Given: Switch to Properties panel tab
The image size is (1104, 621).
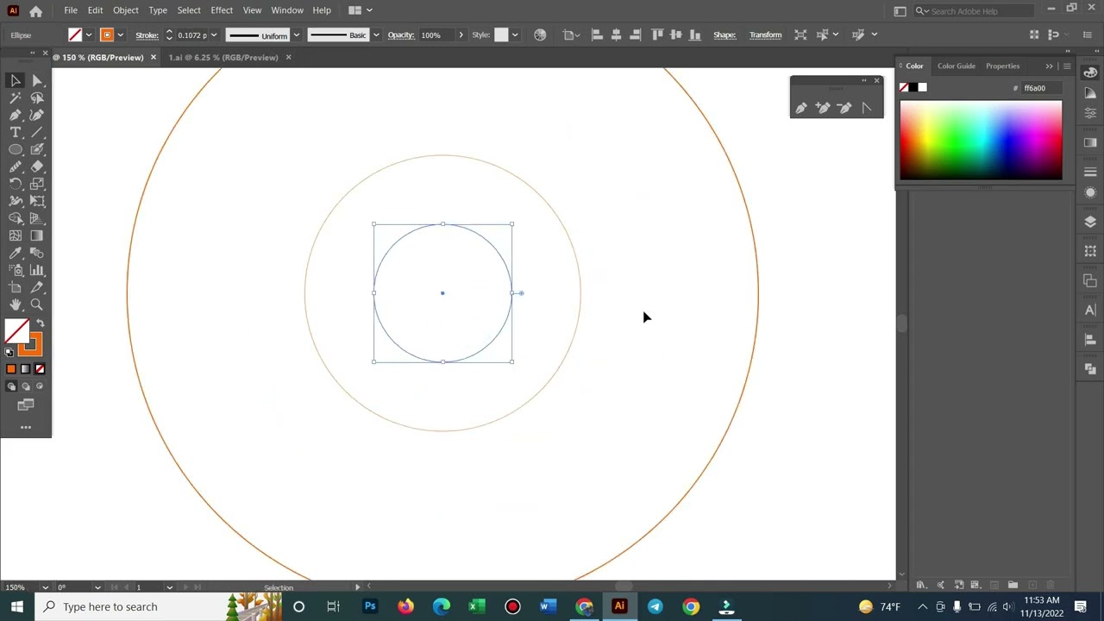Looking at the screenshot, I should [1002, 66].
